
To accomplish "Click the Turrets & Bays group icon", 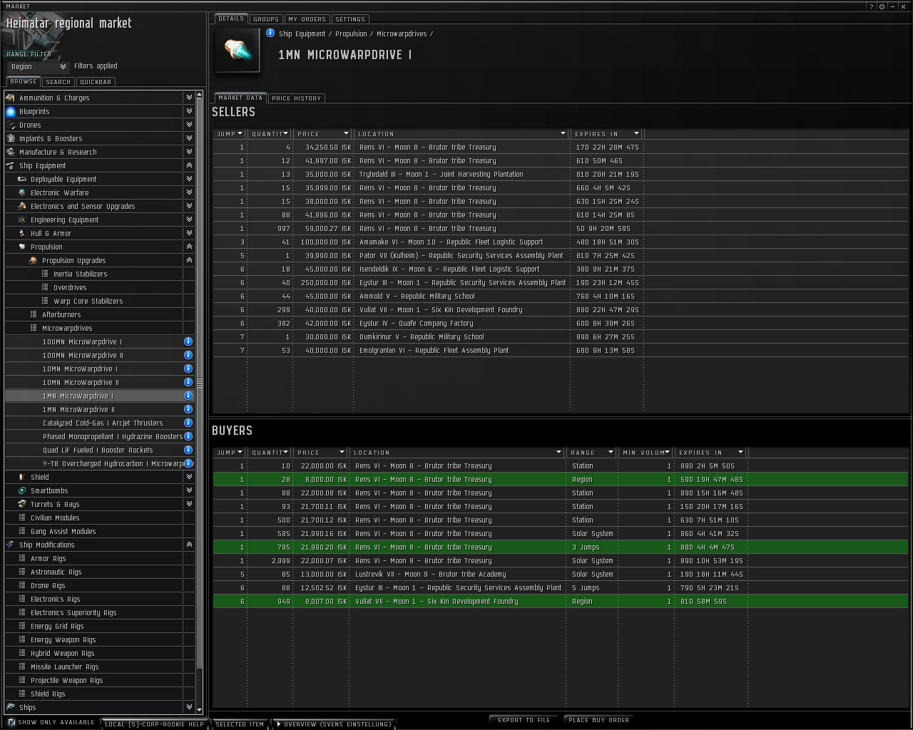I will coord(22,504).
